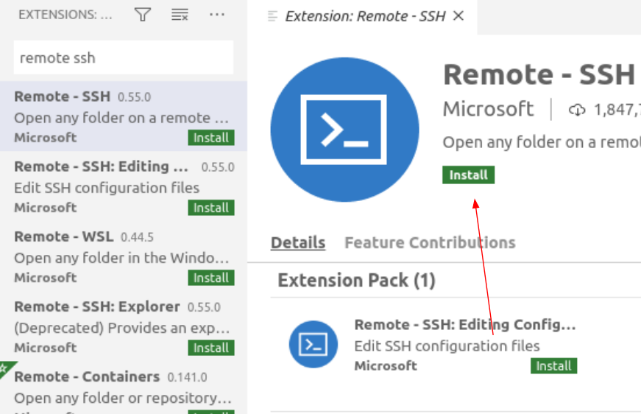This screenshot has height=414, width=641.
Task: Select the Extension: Remote - SSH editor tab
Action: [362, 16]
